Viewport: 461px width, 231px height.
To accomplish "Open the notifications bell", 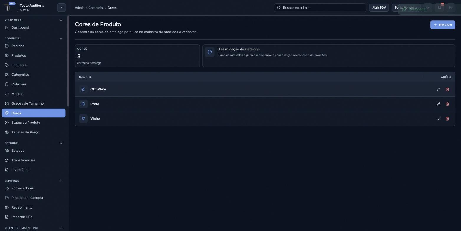I will 439,8.
